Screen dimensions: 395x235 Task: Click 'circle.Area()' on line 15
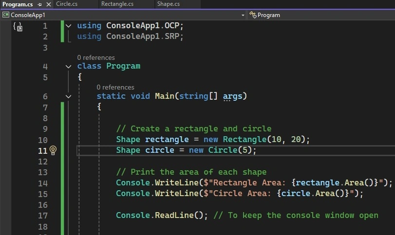click(313, 194)
